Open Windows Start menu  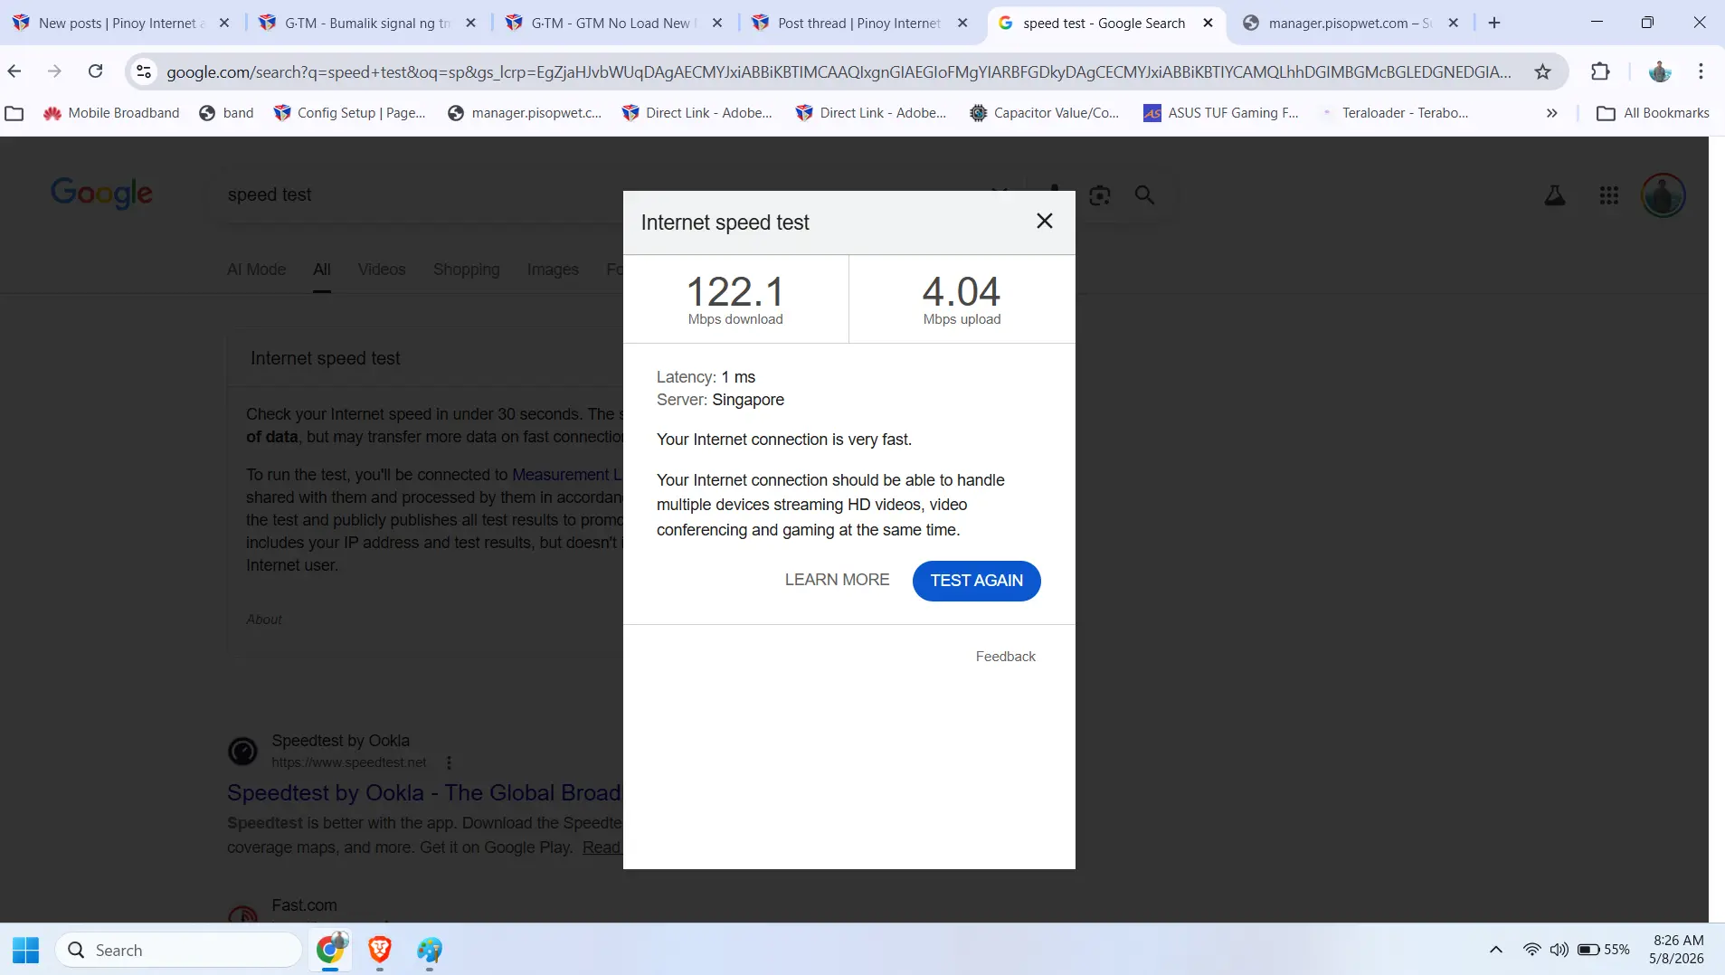point(25,950)
